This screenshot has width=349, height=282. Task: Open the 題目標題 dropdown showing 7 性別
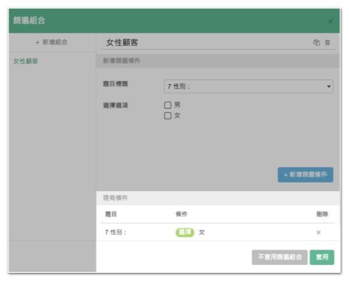click(248, 86)
